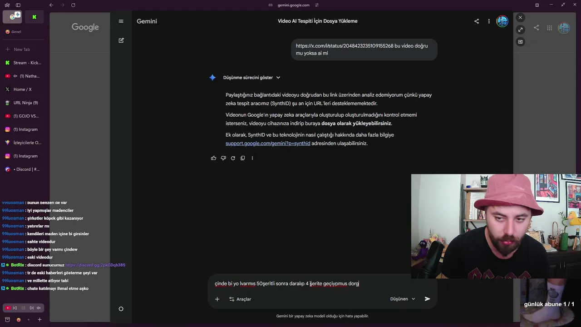Screen dimensions: 581x327
Task: Open the Gemini main menu hamburger
Action: [x=121, y=21]
